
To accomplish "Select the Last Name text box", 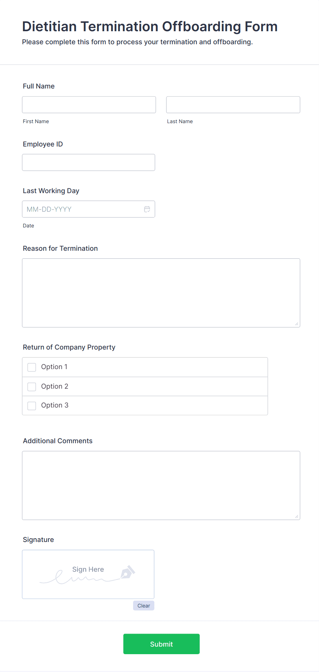I will tap(233, 105).
